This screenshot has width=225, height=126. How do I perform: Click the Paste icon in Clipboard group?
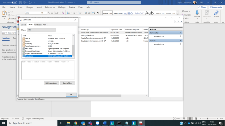pyautogui.click(x=4, y=13)
